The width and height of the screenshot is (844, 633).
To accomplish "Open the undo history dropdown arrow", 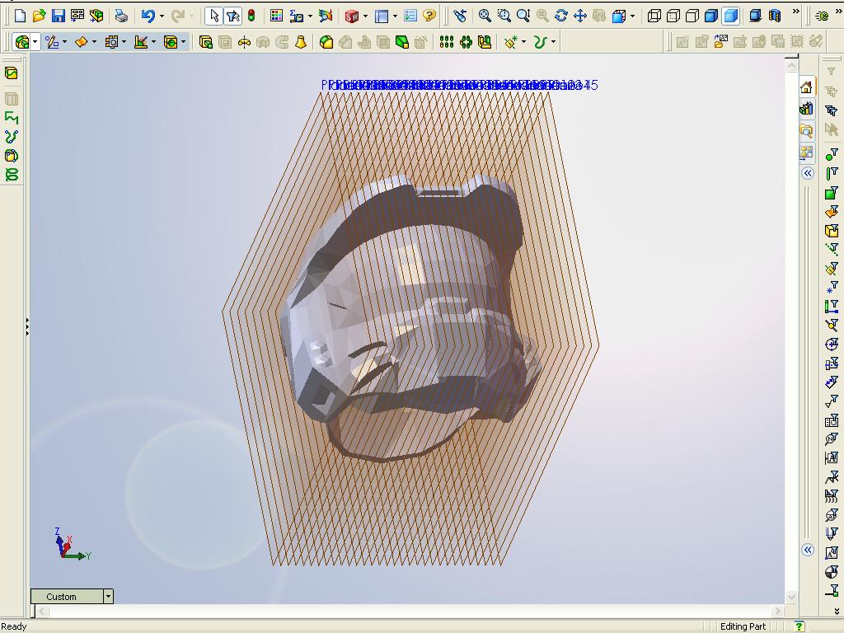I will click(x=162, y=16).
